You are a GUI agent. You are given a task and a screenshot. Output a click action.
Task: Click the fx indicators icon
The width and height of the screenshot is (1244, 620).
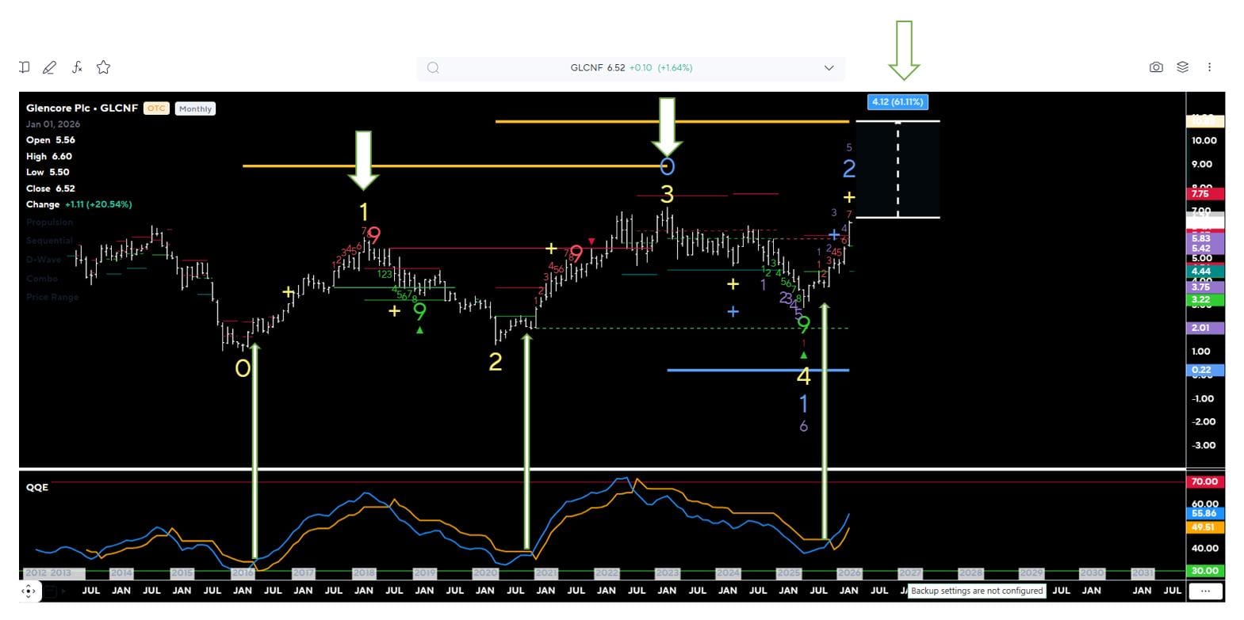tap(77, 68)
